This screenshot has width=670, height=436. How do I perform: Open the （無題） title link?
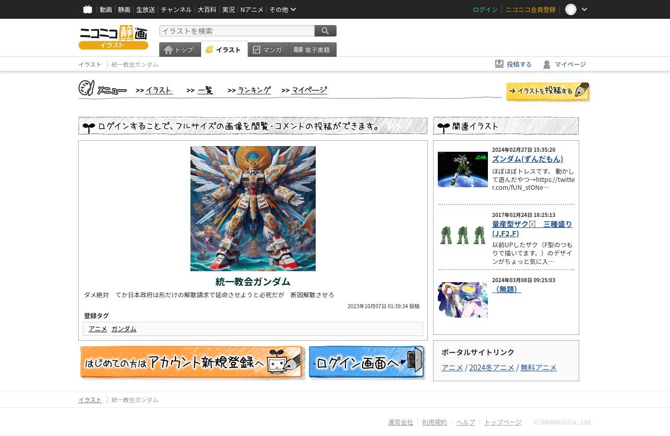pos(507,289)
